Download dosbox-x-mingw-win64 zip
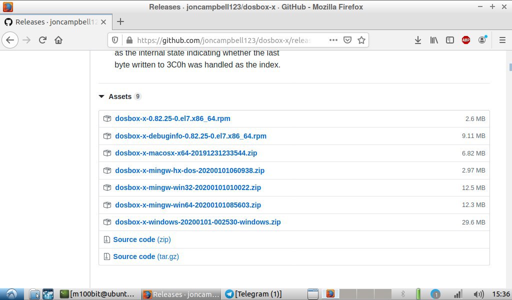 (188, 205)
